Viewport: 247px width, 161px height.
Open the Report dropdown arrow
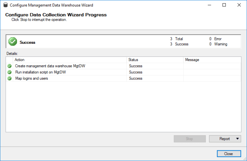pyautogui.click(x=238, y=139)
